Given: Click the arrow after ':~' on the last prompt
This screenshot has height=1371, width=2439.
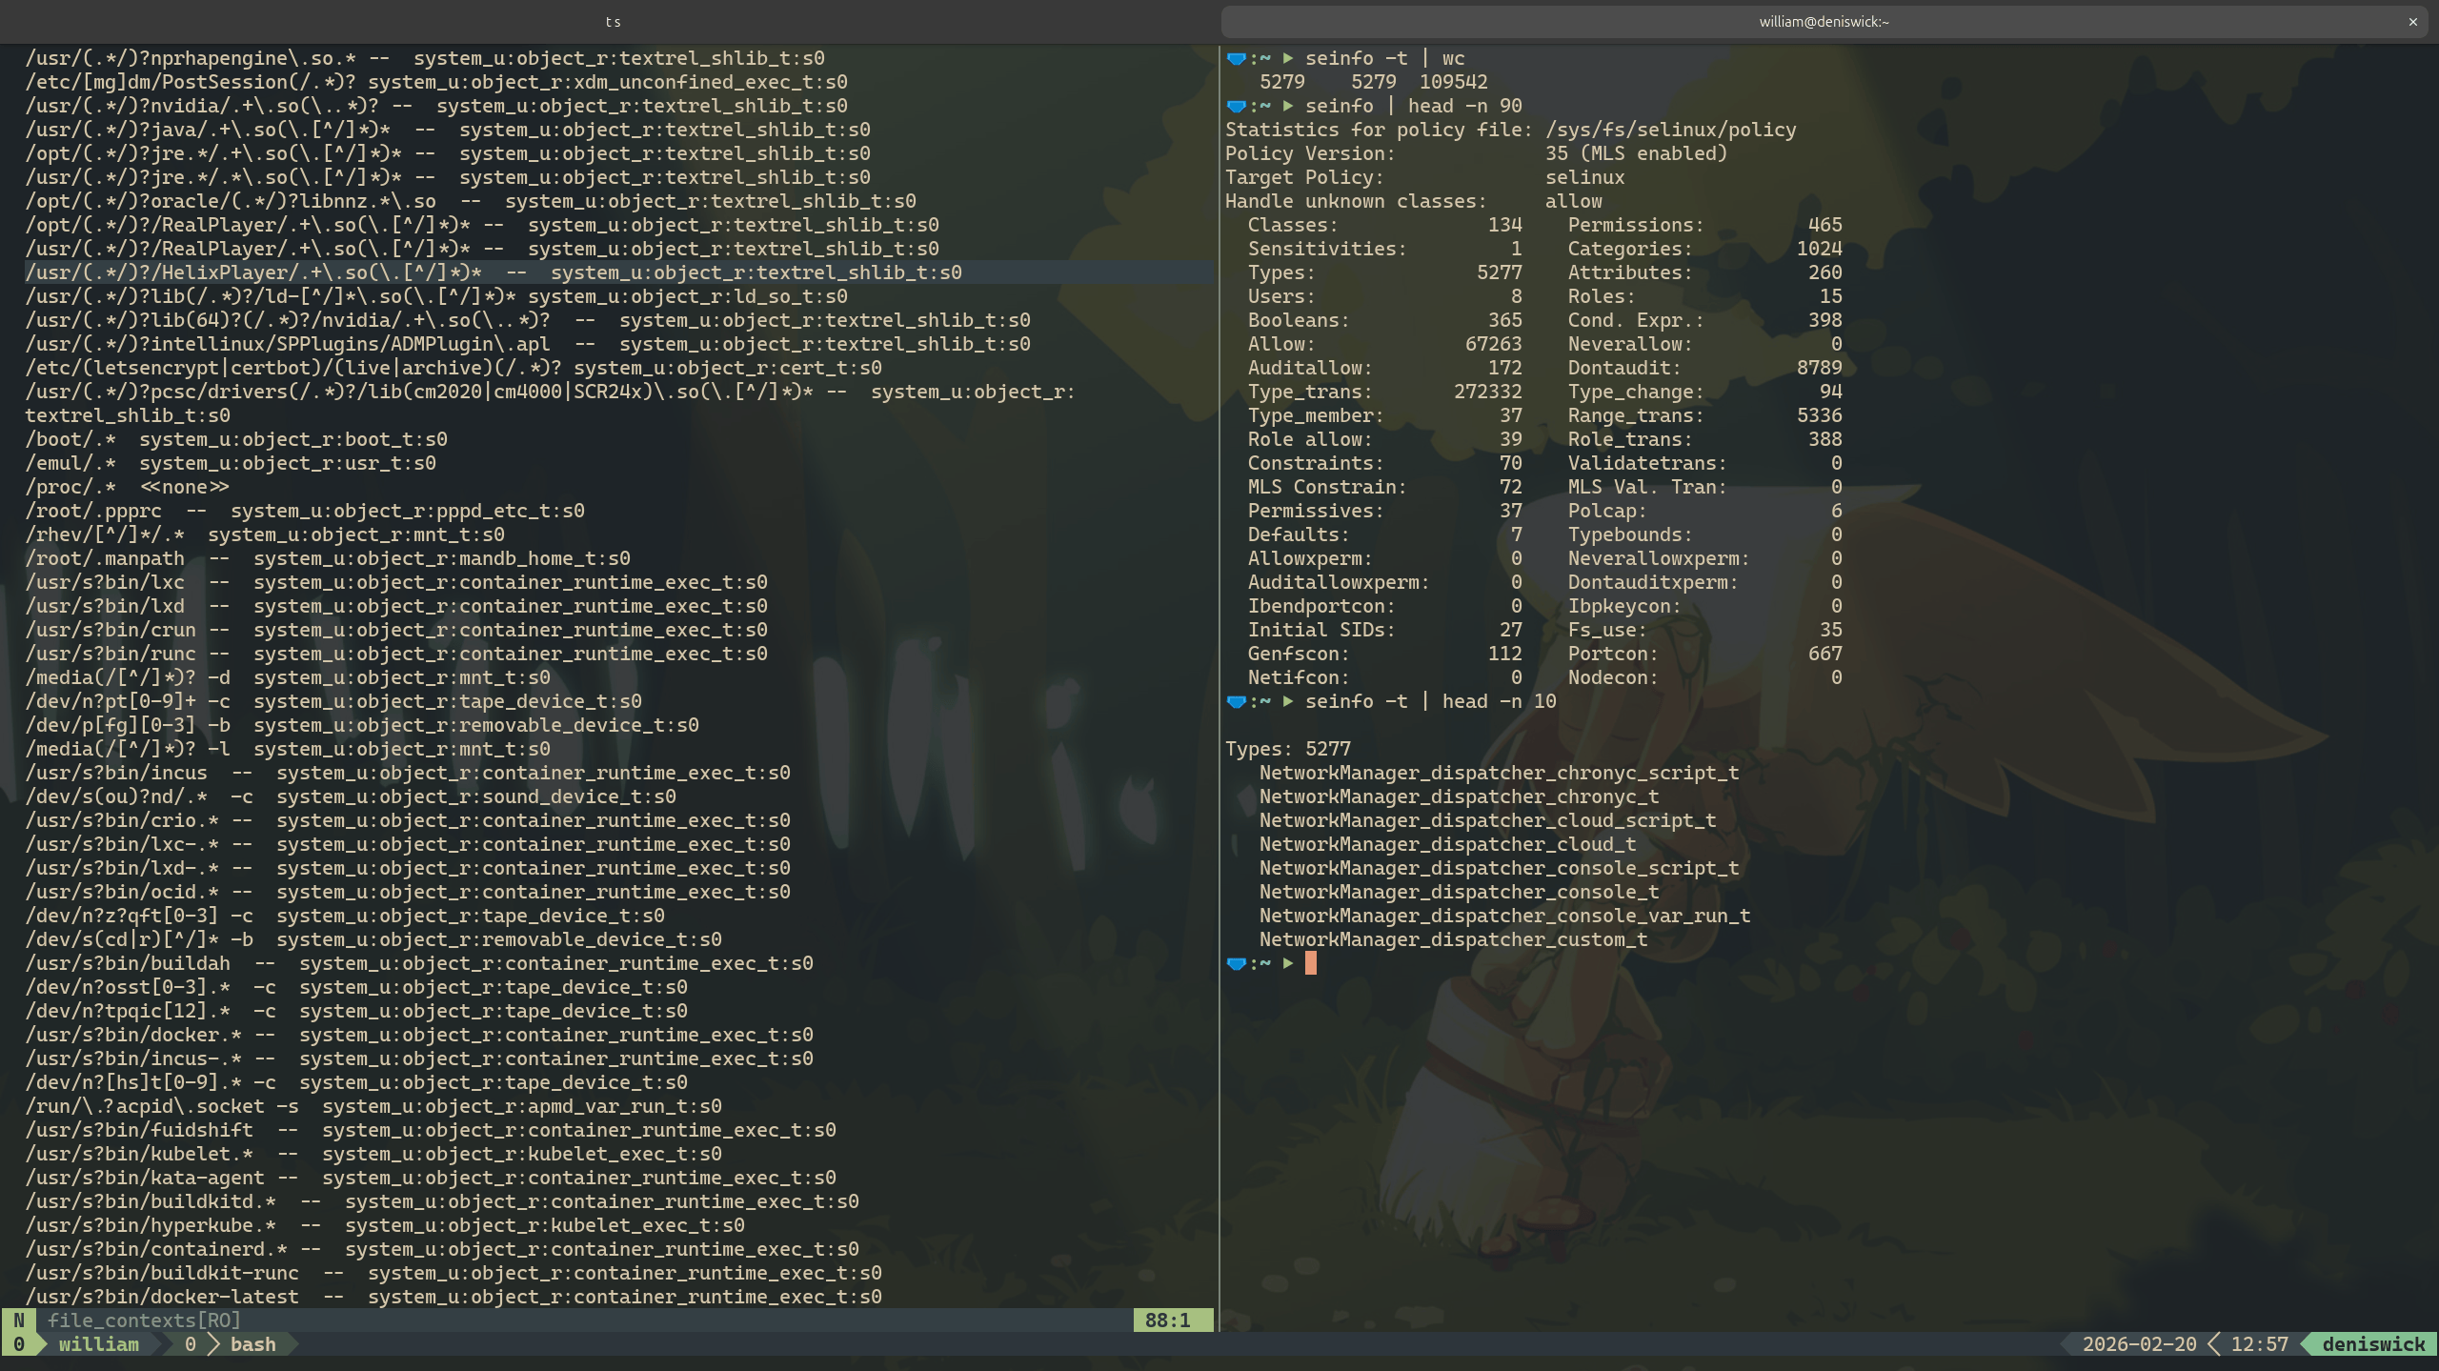Looking at the screenshot, I should 1288,964.
